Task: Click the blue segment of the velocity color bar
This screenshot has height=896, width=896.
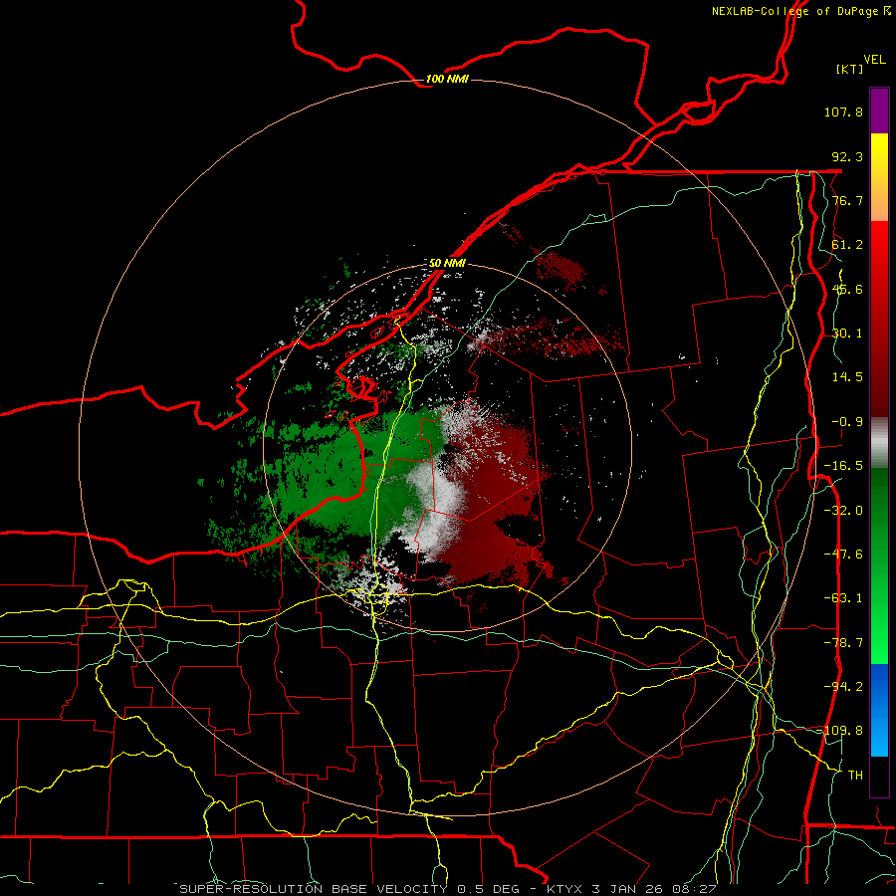Action: pyautogui.click(x=879, y=710)
